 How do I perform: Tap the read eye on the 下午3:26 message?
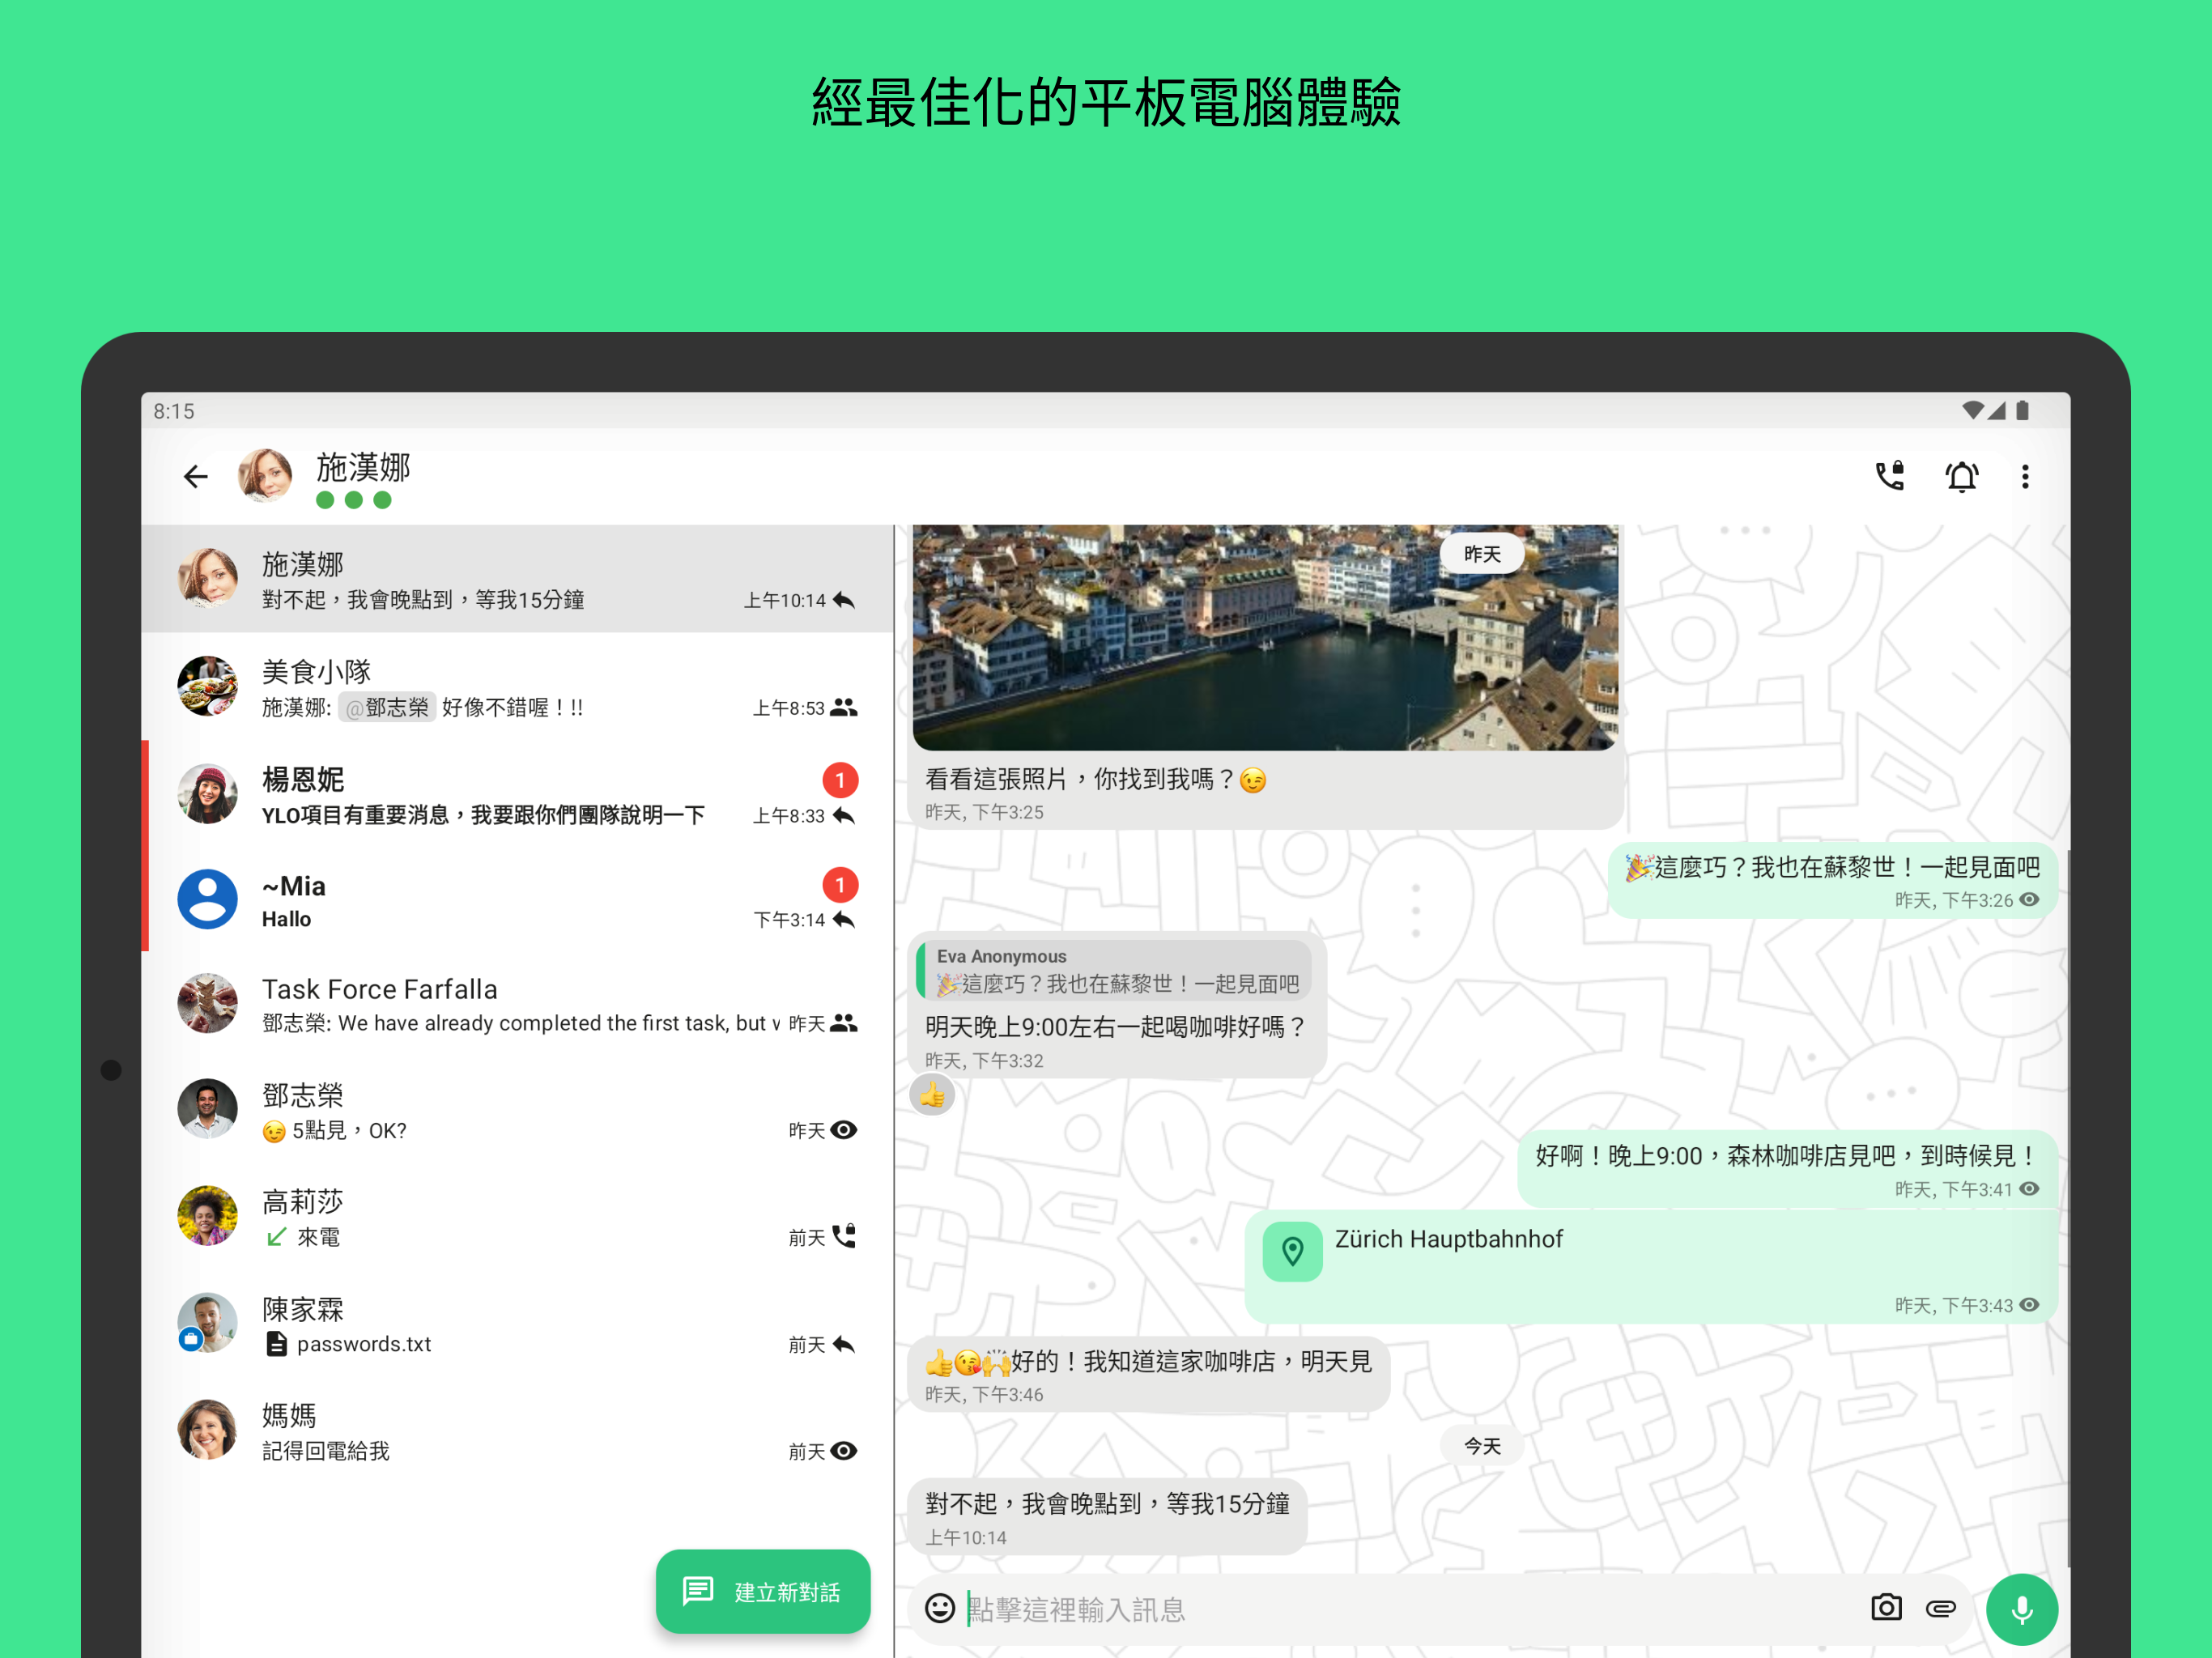coord(2029,900)
